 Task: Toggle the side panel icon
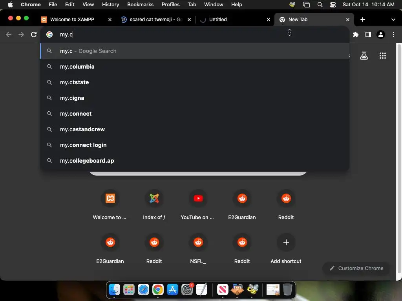pyautogui.click(x=368, y=34)
